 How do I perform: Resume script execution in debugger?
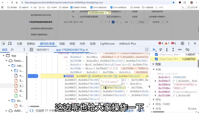click(x=154, y=50)
